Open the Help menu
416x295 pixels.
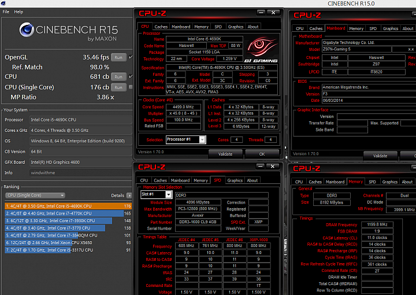pyautogui.click(x=18, y=12)
